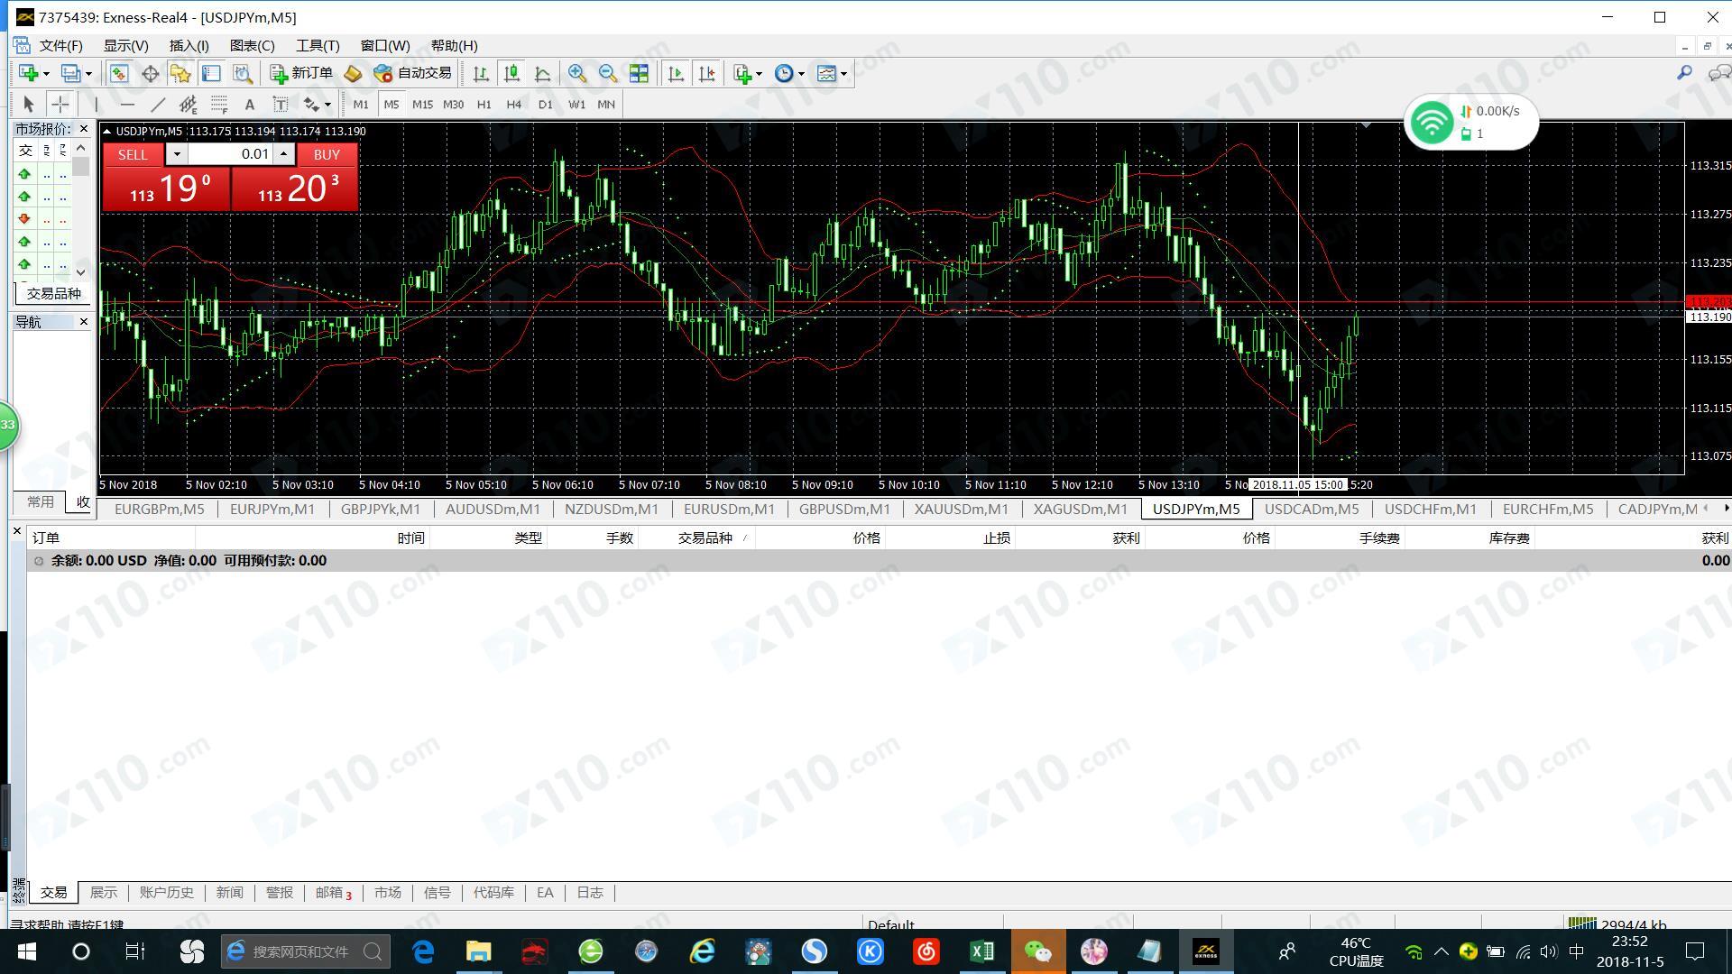Click the lot volume input field
The width and height of the screenshot is (1732, 974).
pos(231,154)
